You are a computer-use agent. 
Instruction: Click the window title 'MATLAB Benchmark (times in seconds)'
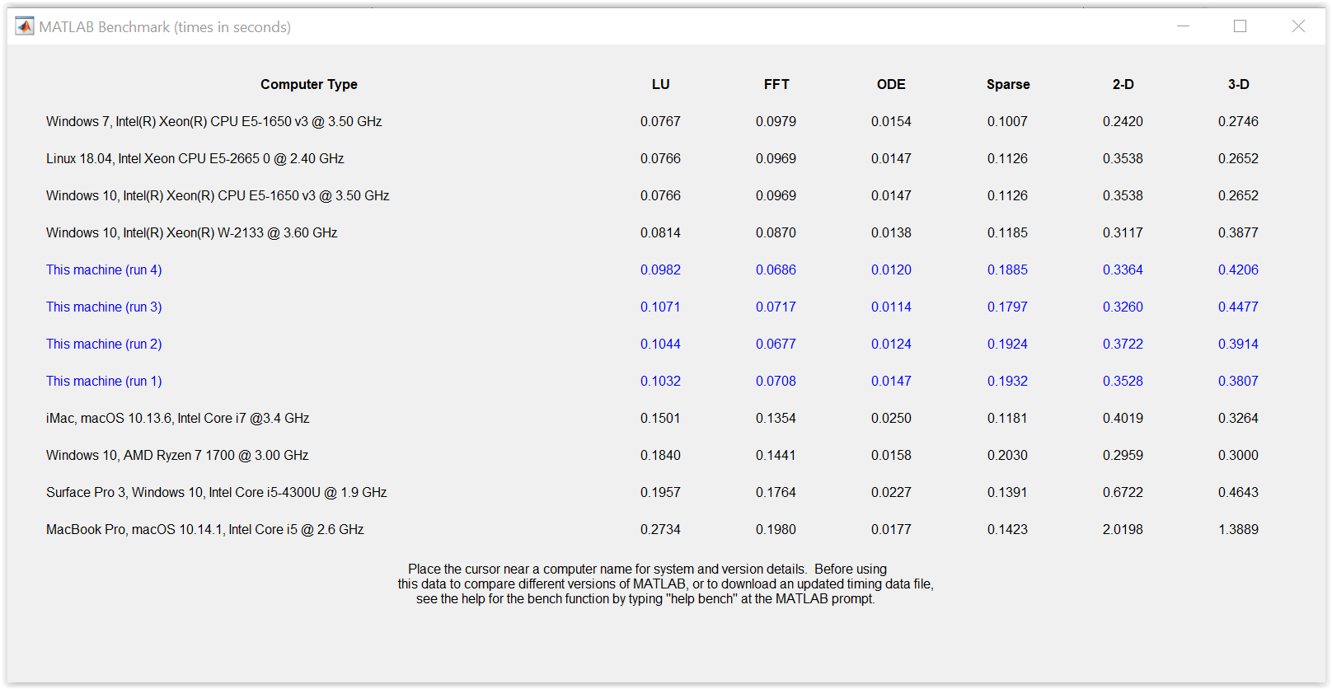[165, 27]
